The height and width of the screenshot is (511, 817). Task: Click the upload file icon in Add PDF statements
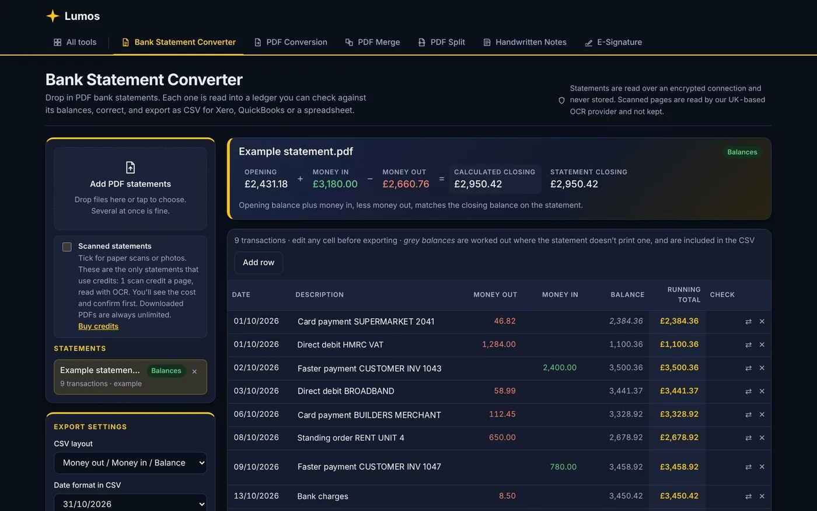(x=130, y=168)
